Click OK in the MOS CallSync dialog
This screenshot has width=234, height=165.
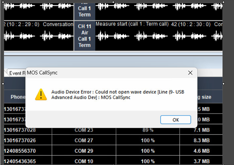coord(175,120)
